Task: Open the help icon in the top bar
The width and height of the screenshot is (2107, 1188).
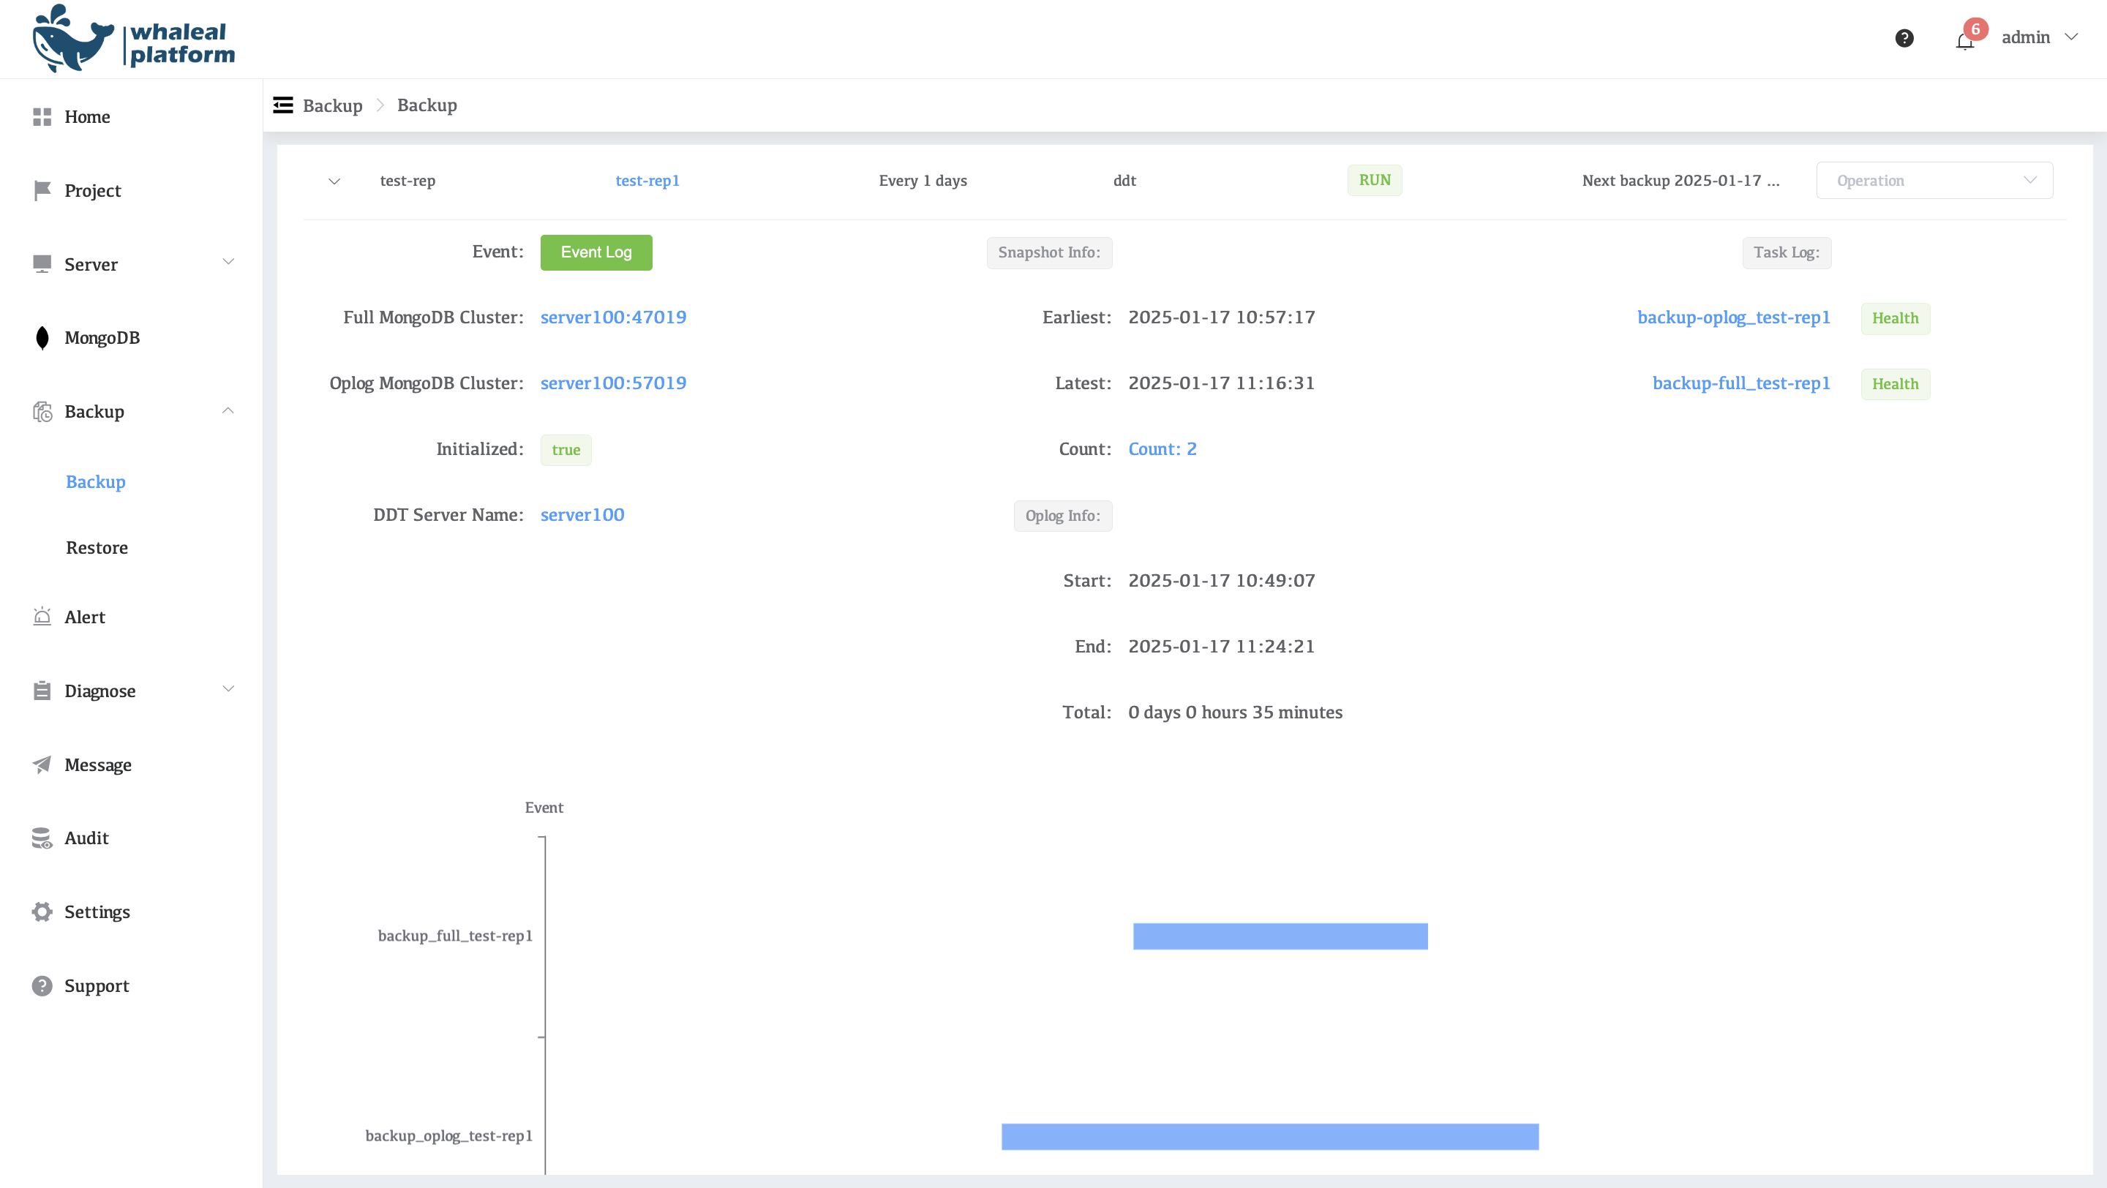Action: [x=1904, y=37]
